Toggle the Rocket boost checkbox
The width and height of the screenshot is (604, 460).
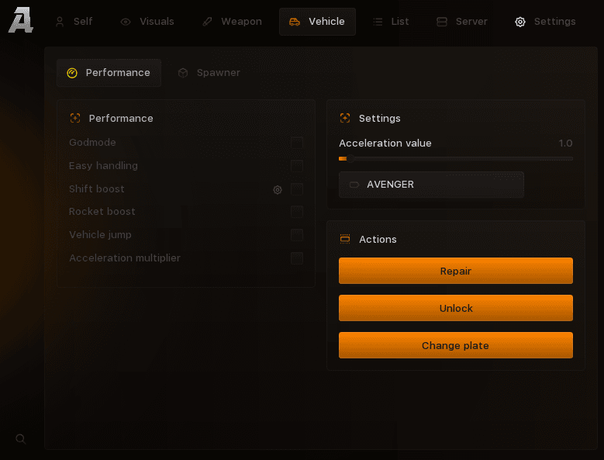tap(297, 212)
